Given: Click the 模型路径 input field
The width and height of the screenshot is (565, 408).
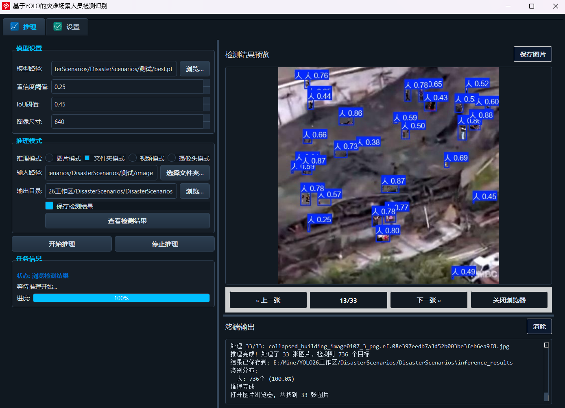Looking at the screenshot, I should click(x=114, y=69).
